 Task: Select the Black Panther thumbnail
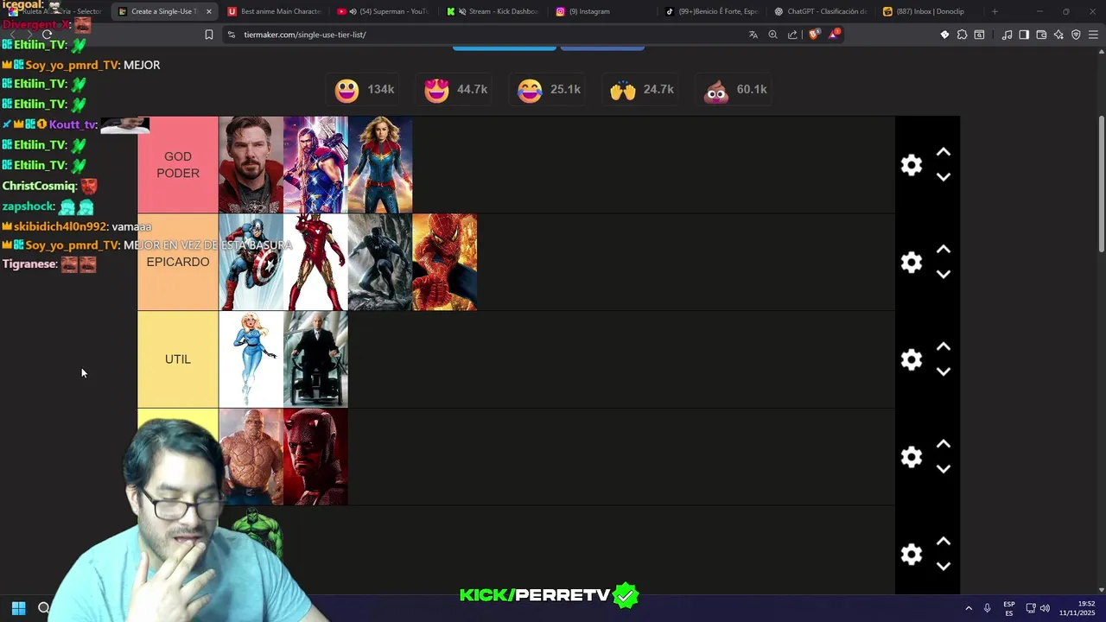pyautogui.click(x=380, y=263)
